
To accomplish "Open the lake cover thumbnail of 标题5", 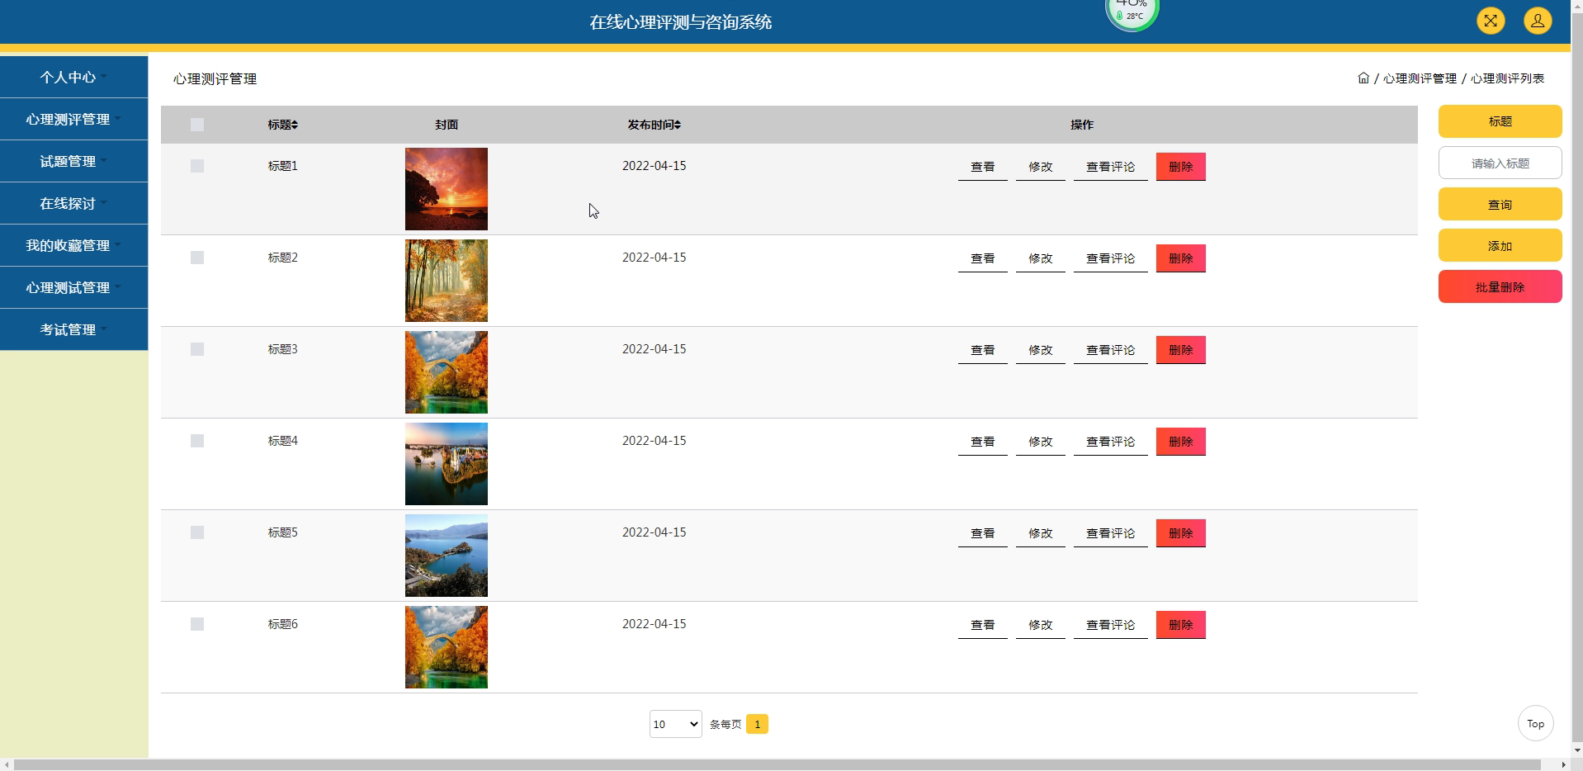I will (446, 556).
